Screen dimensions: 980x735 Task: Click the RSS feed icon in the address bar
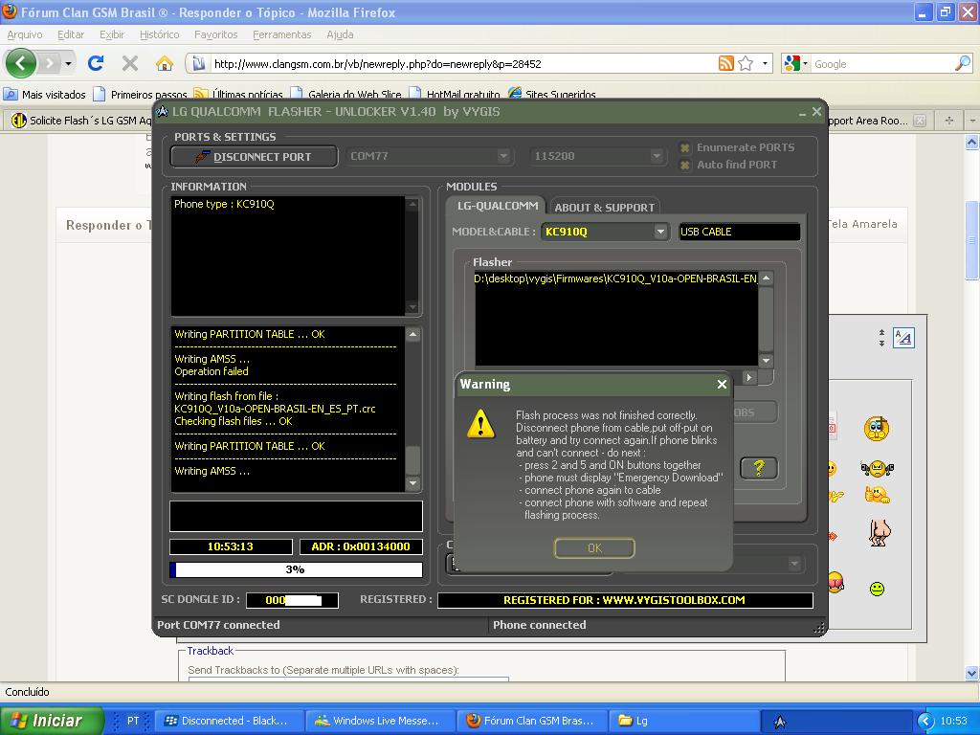(725, 63)
